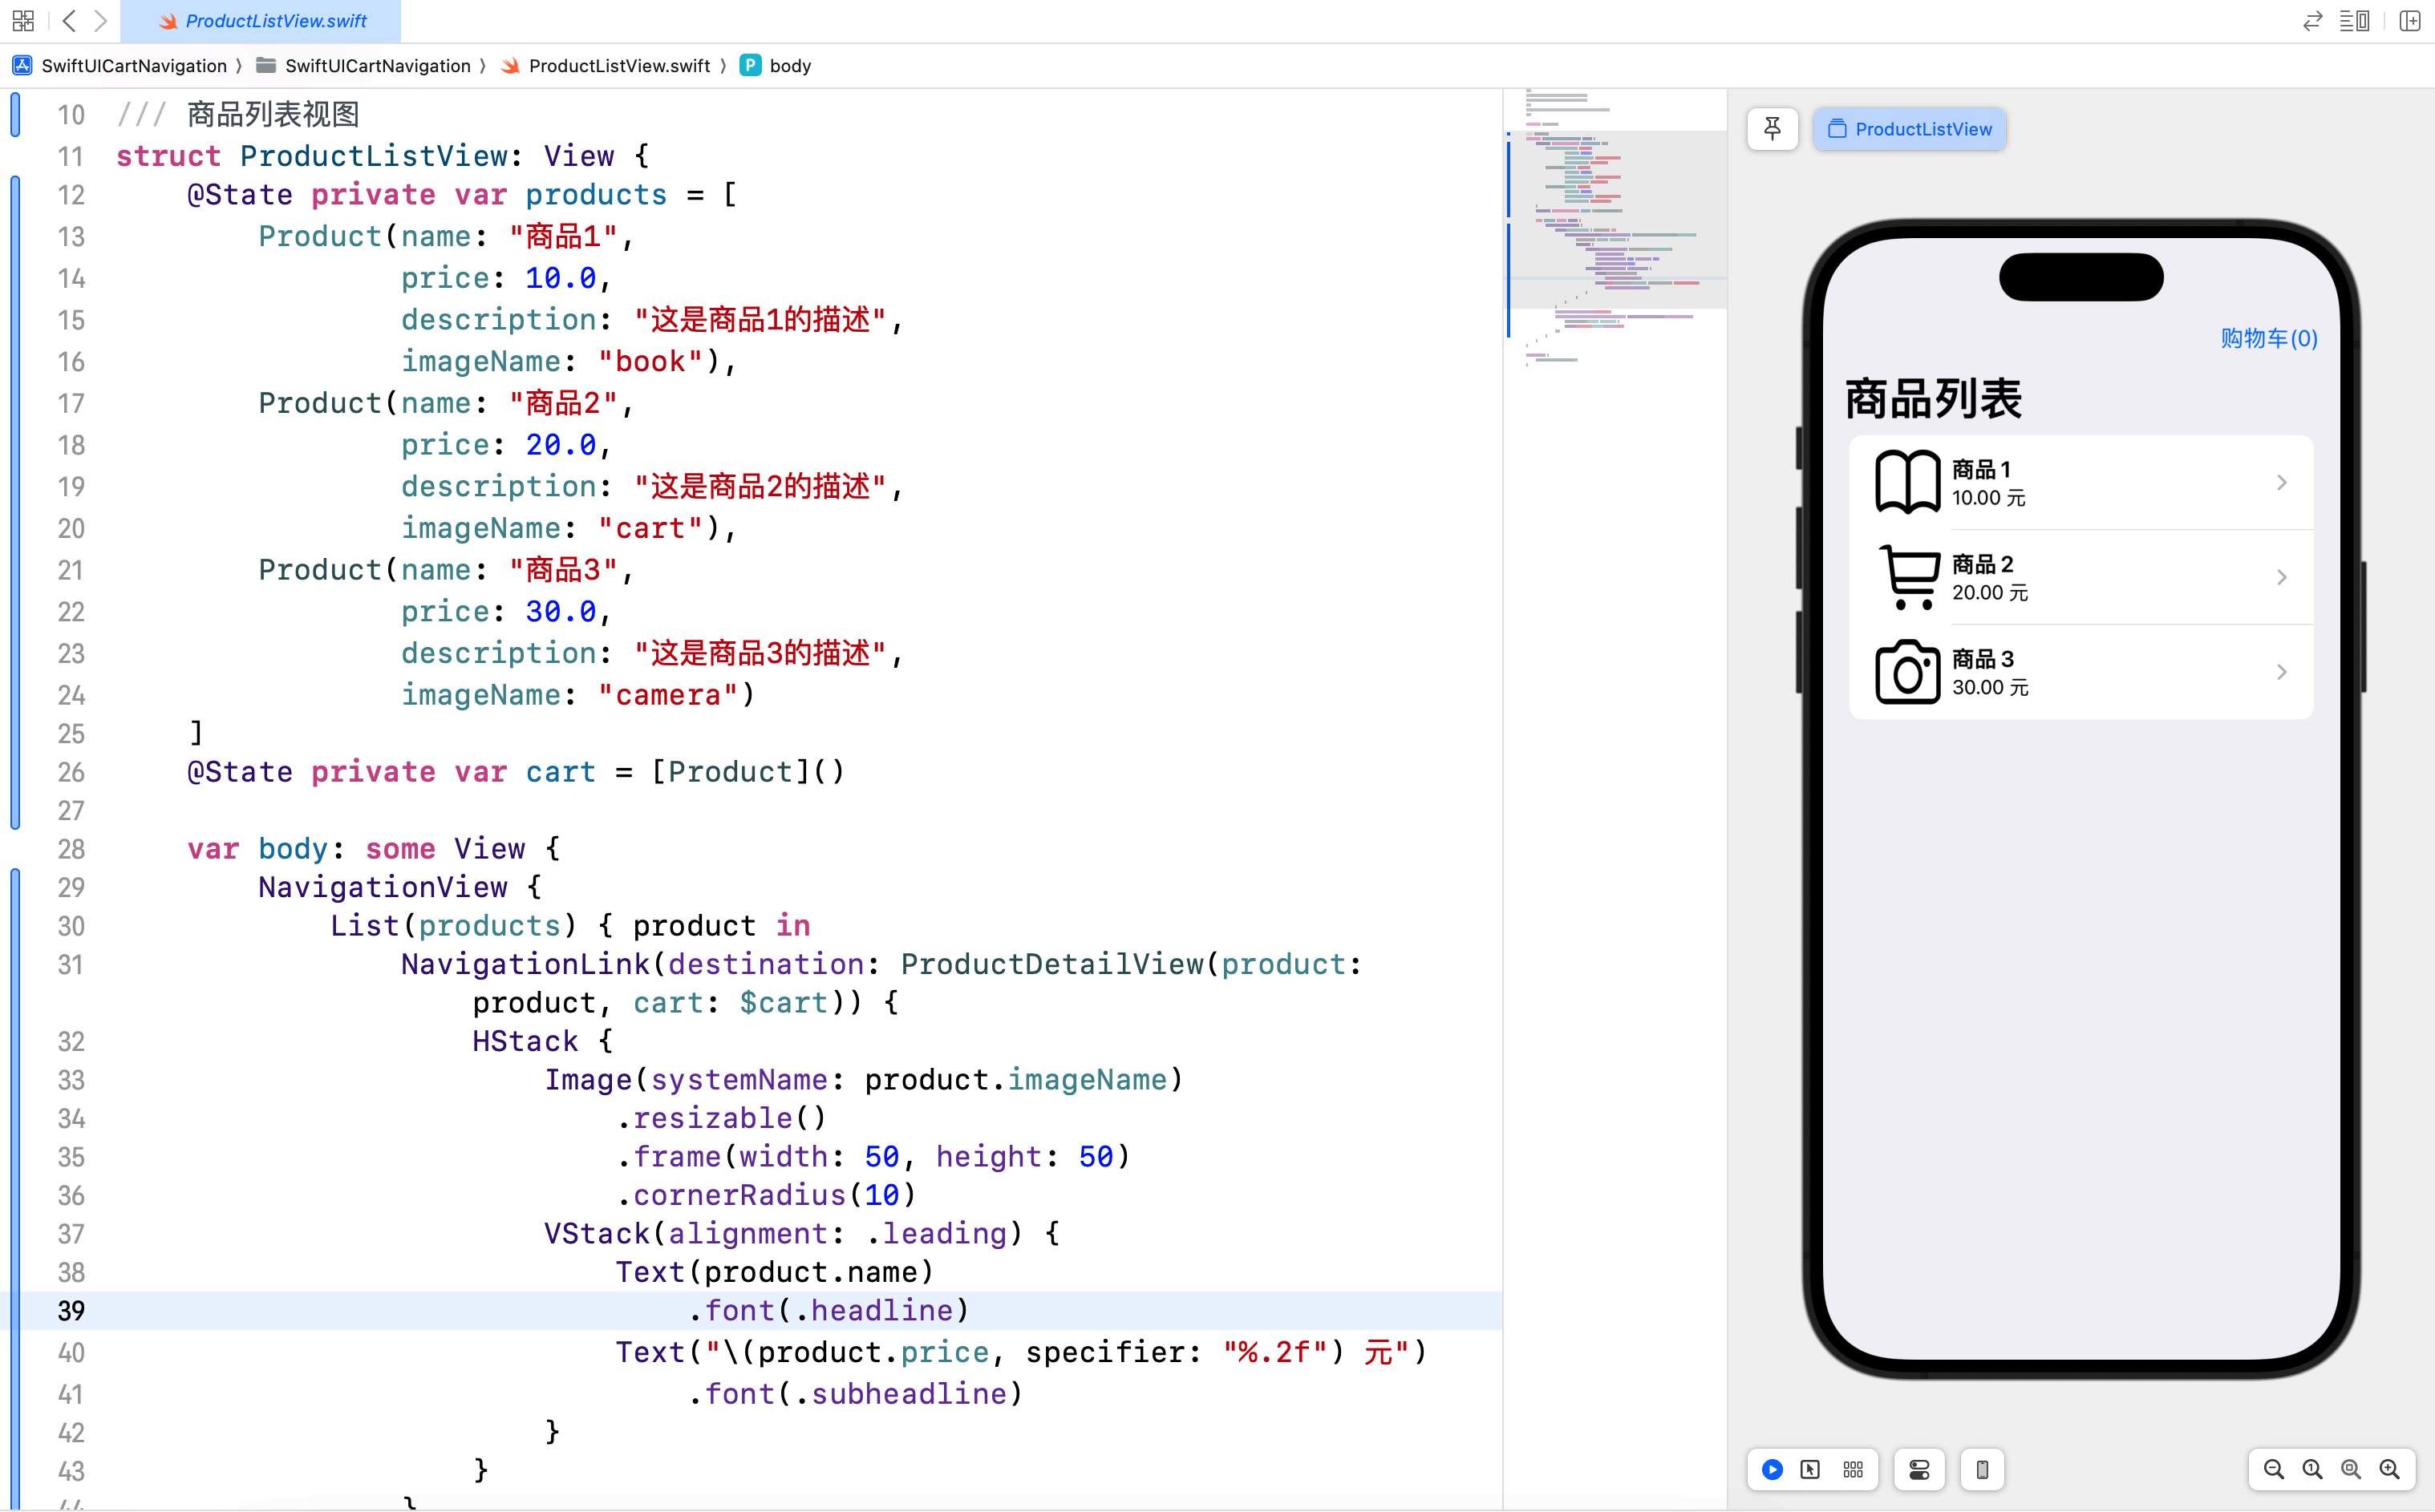Open ProductListView.swift breadcrumb item
The image size is (2435, 1512).
(x=606, y=66)
